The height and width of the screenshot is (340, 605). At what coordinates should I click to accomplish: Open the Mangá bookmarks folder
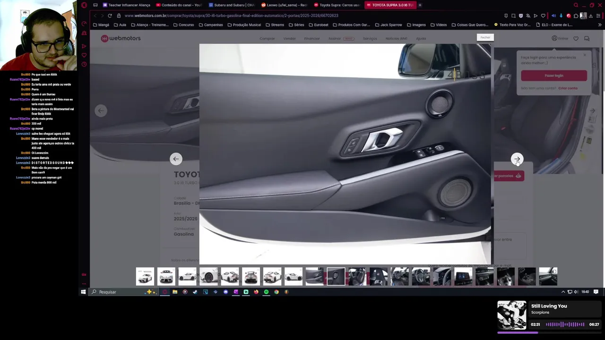(x=101, y=25)
